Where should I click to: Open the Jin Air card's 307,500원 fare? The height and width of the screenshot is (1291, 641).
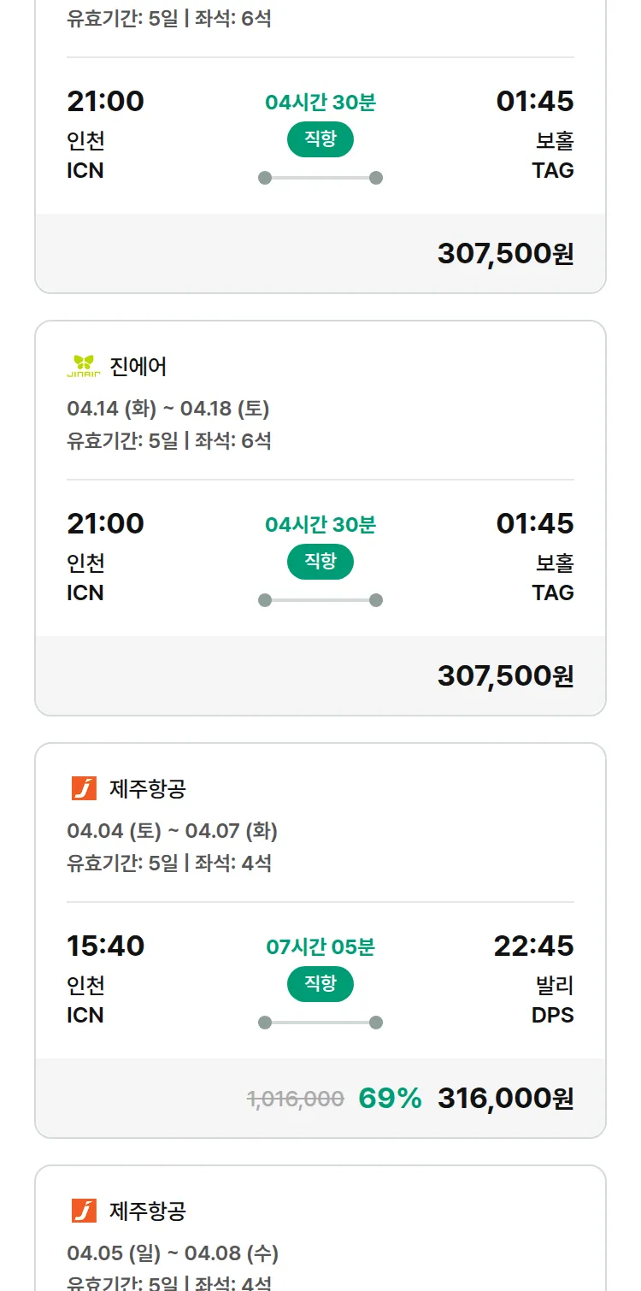[x=505, y=676]
